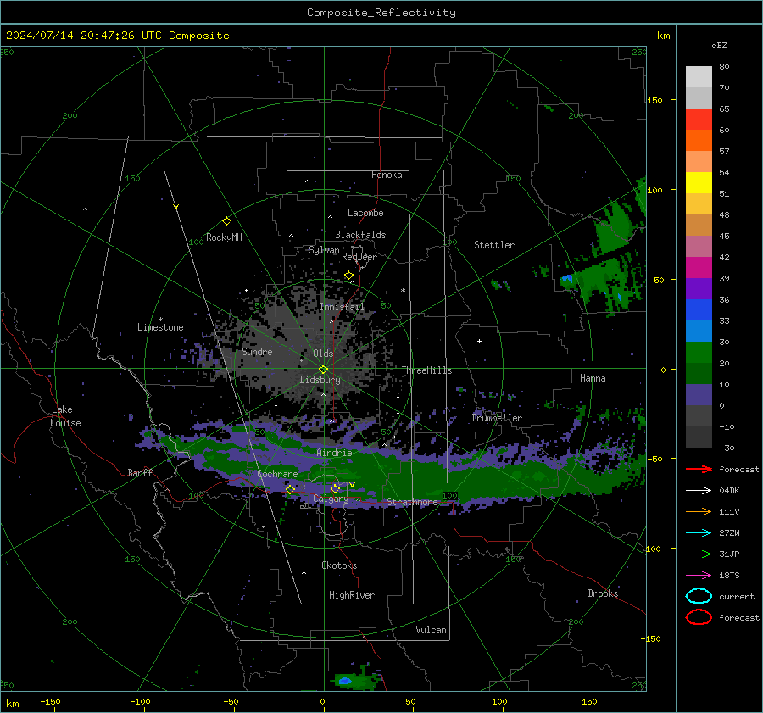Click the Lacombe city label
The height and width of the screenshot is (713, 763).
click(365, 213)
